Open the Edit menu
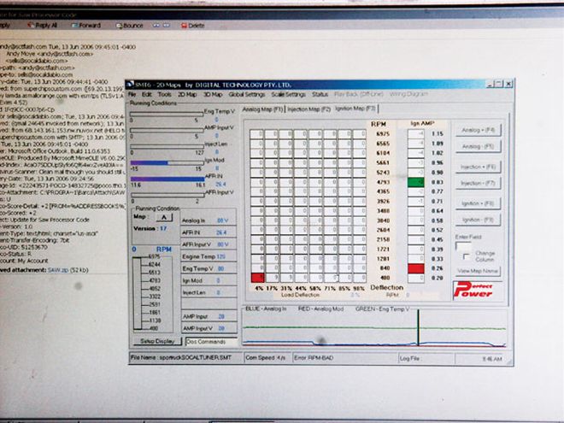The height and width of the screenshot is (423, 564). (x=146, y=94)
